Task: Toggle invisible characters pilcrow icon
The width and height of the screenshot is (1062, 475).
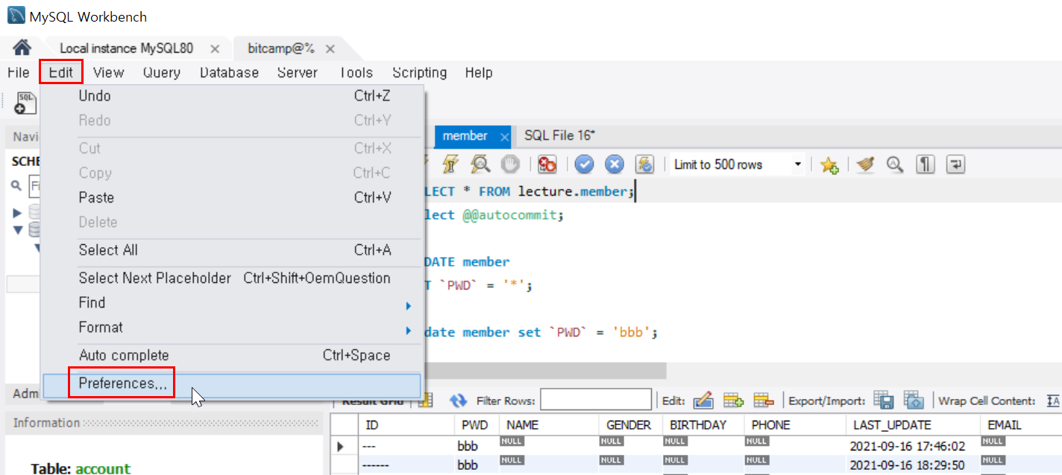Action: [926, 165]
